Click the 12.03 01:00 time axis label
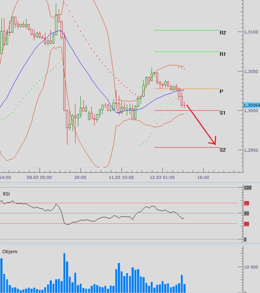The width and height of the screenshot is (260, 293). [162, 177]
